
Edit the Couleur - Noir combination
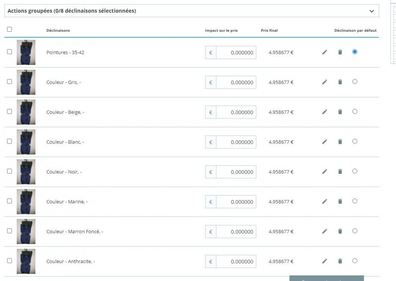[325, 172]
